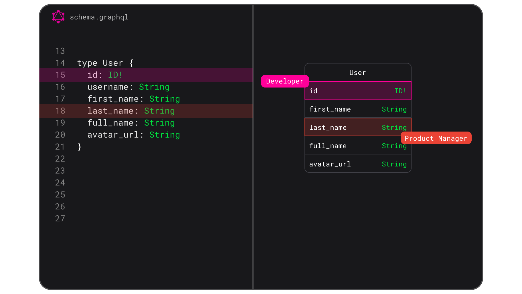Click highlighted code line 'id: ID!'
Screen dimensions: 522x294
(146, 75)
